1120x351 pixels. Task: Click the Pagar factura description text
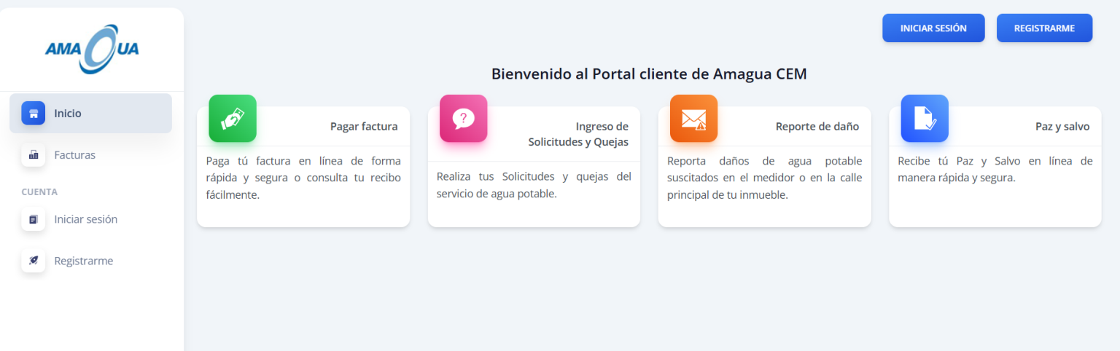tap(303, 178)
